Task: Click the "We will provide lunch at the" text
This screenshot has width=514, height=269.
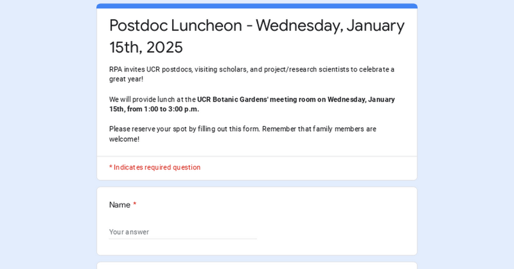Action: (x=153, y=99)
